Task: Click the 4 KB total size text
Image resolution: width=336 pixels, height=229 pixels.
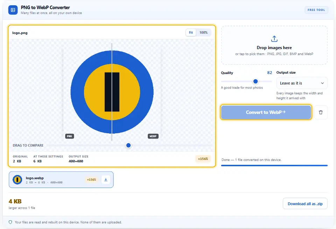Action: point(15,201)
